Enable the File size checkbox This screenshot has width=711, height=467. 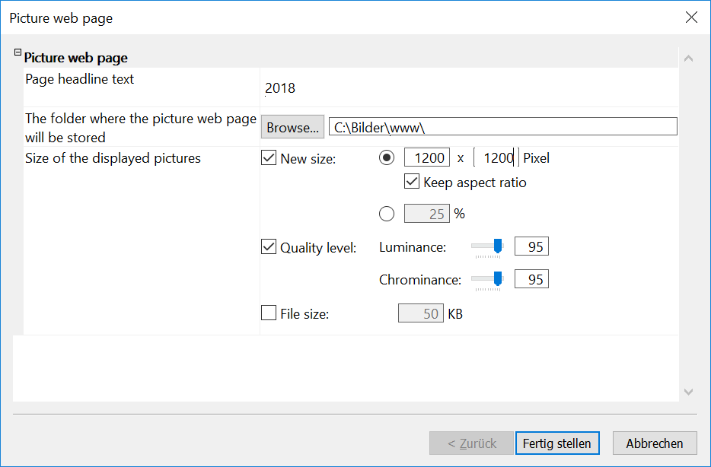click(269, 313)
